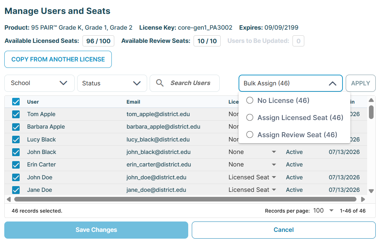The width and height of the screenshot is (380, 244).
Task: Uncheck Barbara Apple's row checkbox
Action: point(16,127)
